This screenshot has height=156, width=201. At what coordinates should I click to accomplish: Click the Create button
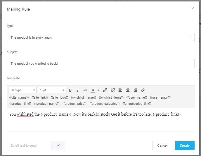184,145
